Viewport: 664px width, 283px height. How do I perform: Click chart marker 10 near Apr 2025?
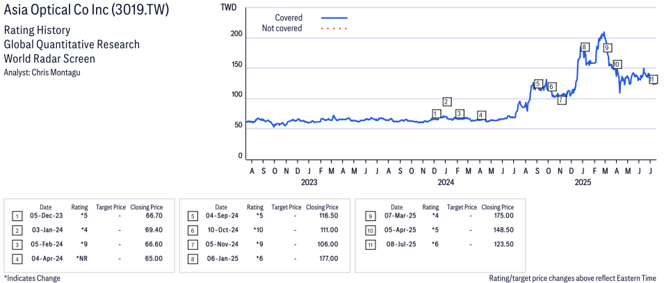pyautogui.click(x=617, y=65)
